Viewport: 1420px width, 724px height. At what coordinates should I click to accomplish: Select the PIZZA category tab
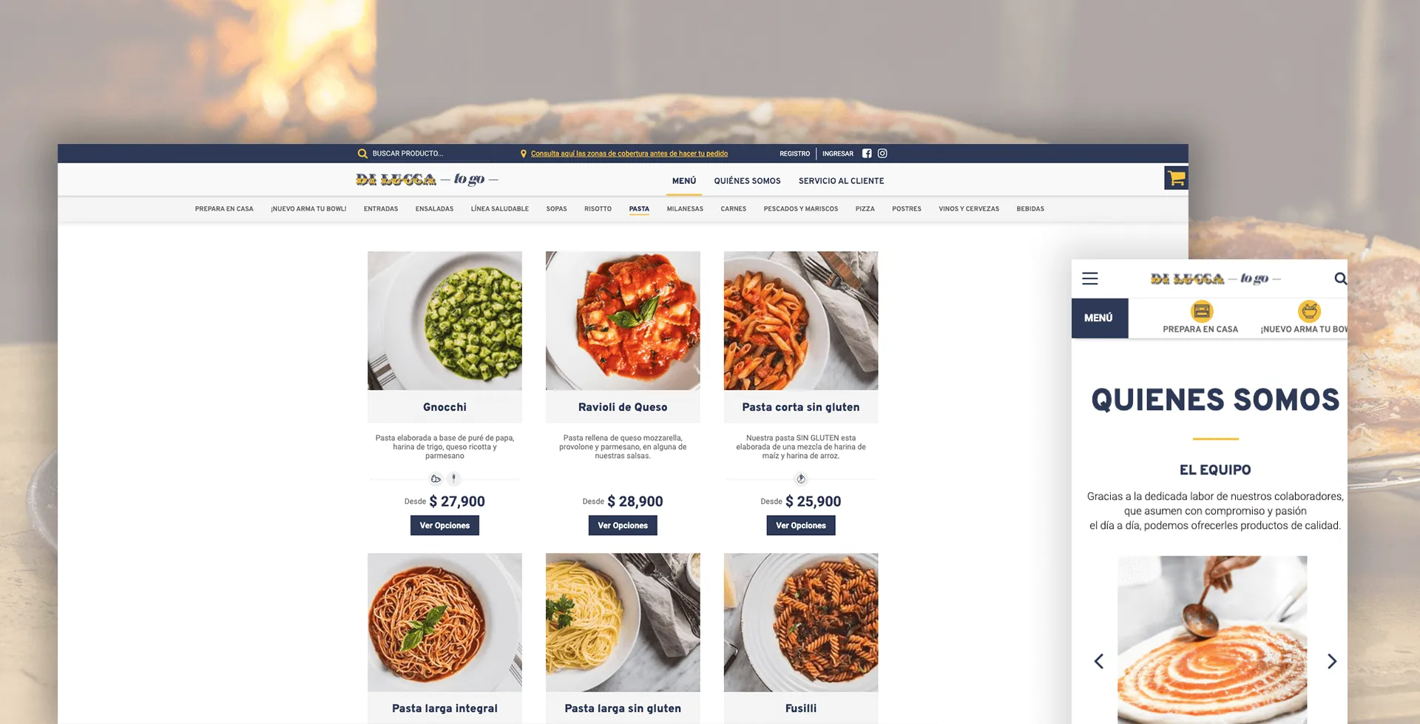point(865,209)
